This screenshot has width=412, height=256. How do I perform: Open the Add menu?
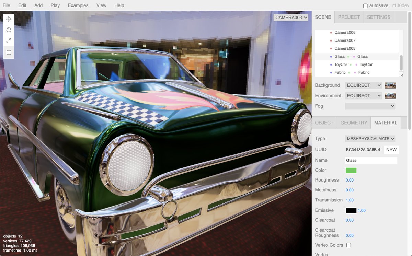click(x=38, y=5)
